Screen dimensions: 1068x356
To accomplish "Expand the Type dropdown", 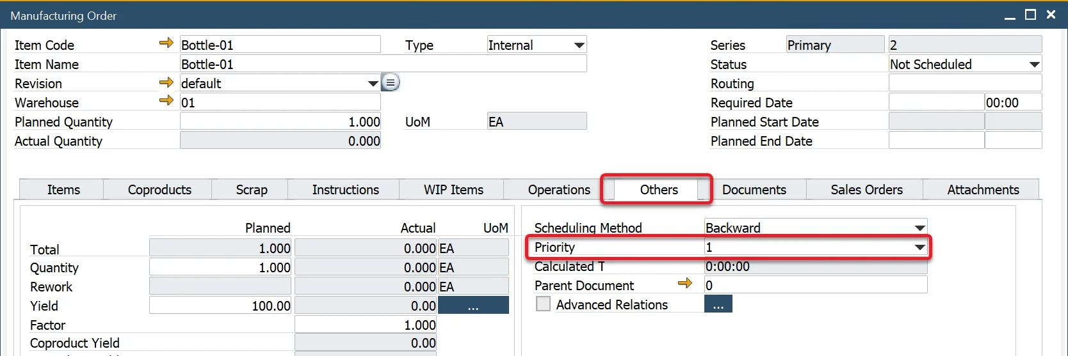I will pyautogui.click(x=579, y=45).
